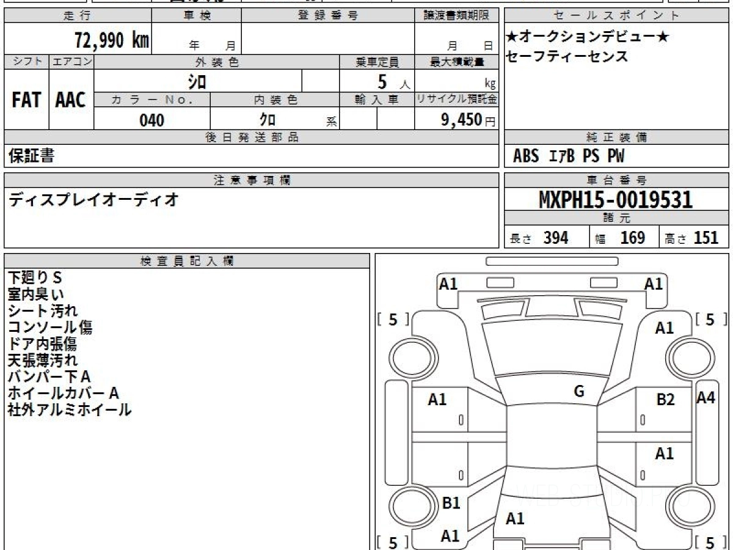Click the エアコン header cell
This screenshot has width=733, height=550.
[x=71, y=62]
